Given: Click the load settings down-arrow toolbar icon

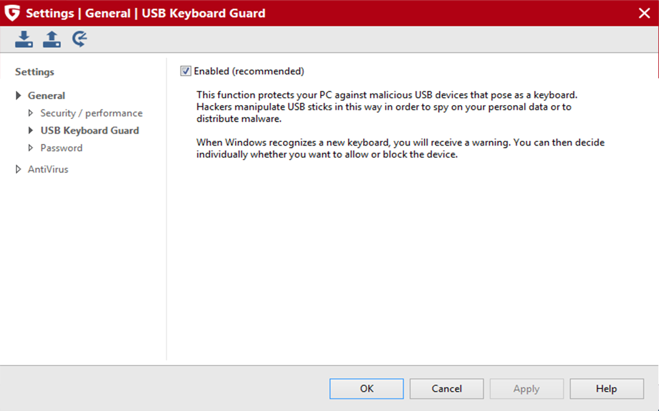Looking at the screenshot, I should (24, 39).
